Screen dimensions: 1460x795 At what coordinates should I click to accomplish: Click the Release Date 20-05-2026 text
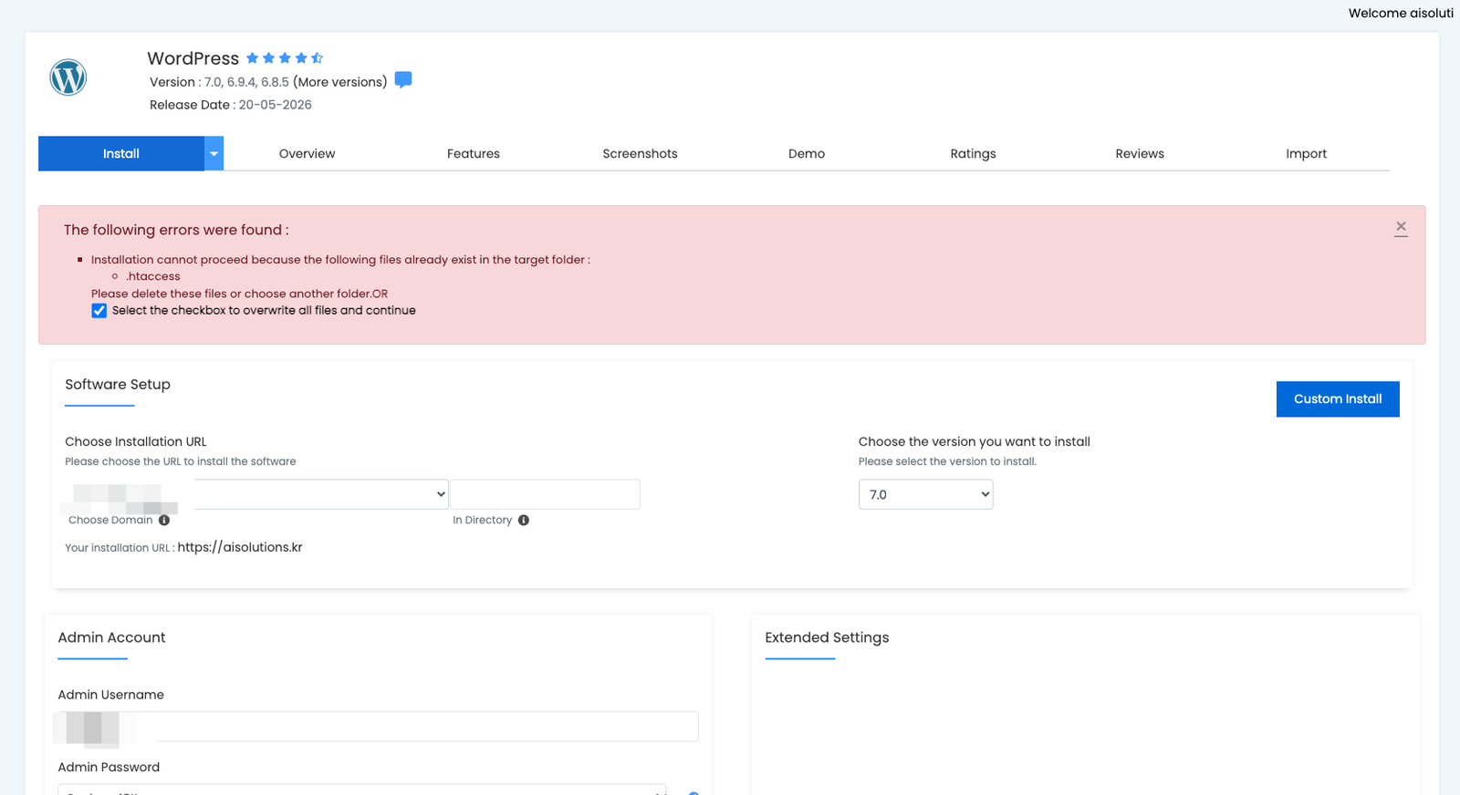click(231, 105)
